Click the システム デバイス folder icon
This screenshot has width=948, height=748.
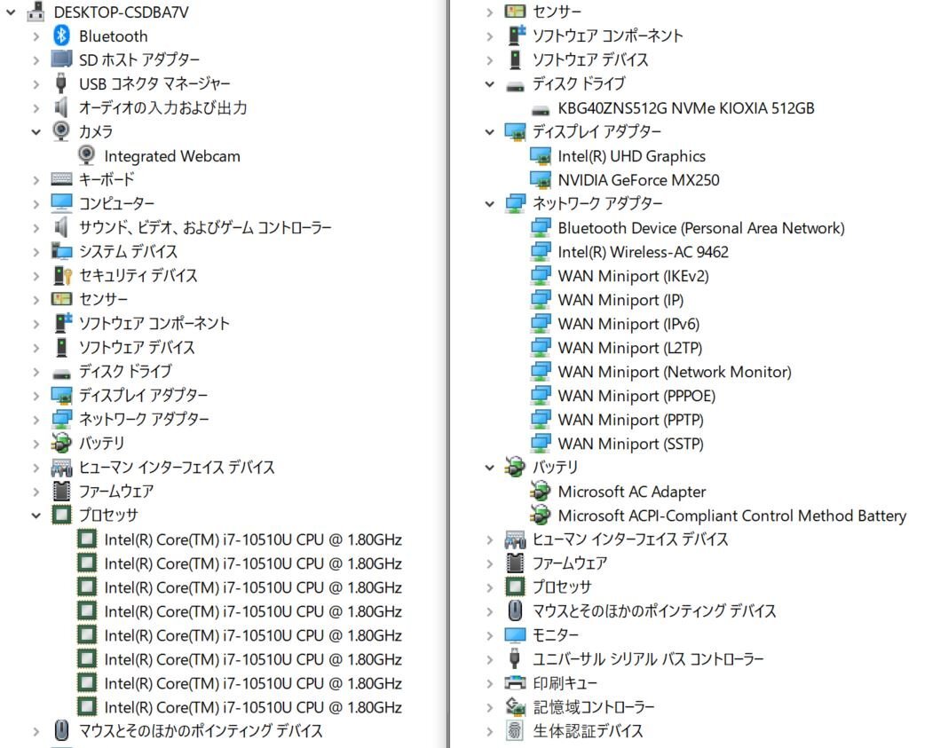61,251
